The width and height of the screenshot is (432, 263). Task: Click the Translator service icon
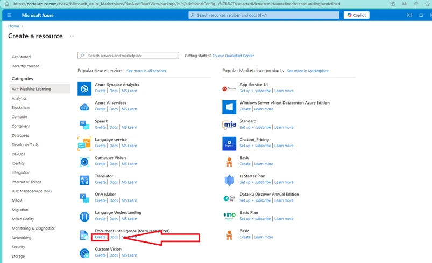pyautogui.click(x=84, y=180)
